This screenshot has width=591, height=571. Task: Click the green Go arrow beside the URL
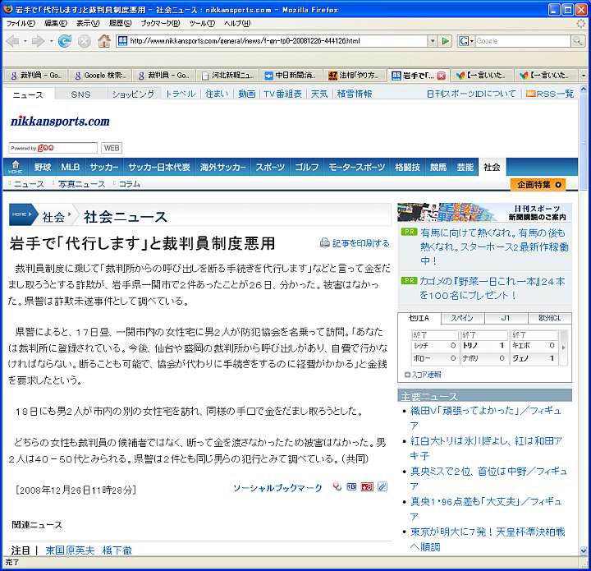tap(446, 41)
